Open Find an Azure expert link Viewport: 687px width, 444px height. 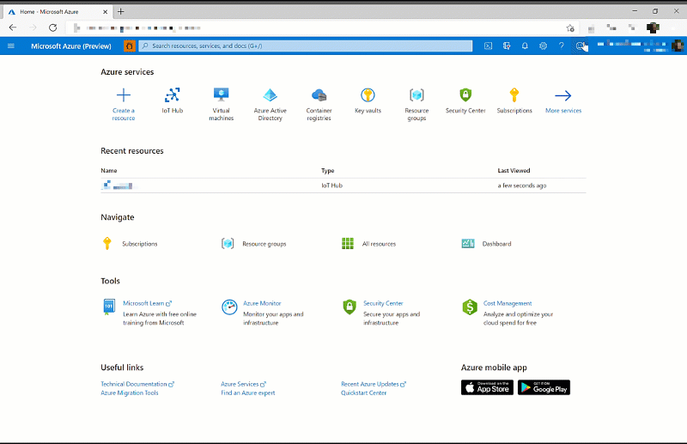point(248,392)
